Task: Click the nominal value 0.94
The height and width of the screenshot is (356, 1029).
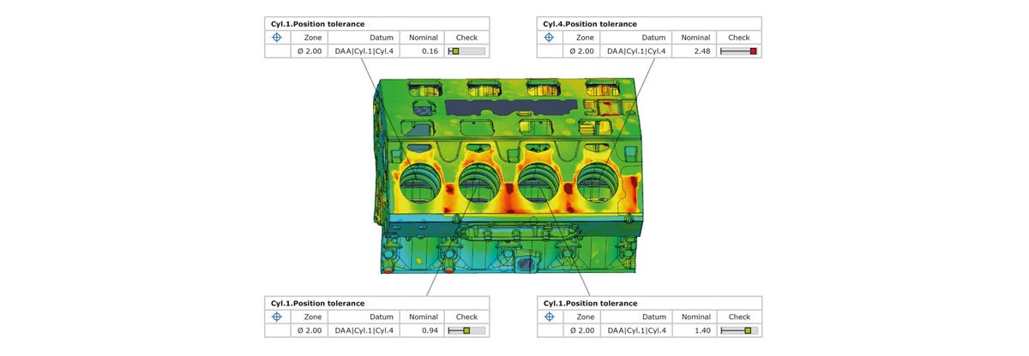Action: pyautogui.click(x=430, y=330)
